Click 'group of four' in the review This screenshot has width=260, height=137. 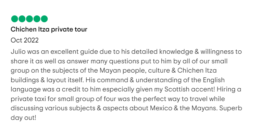click(96, 99)
